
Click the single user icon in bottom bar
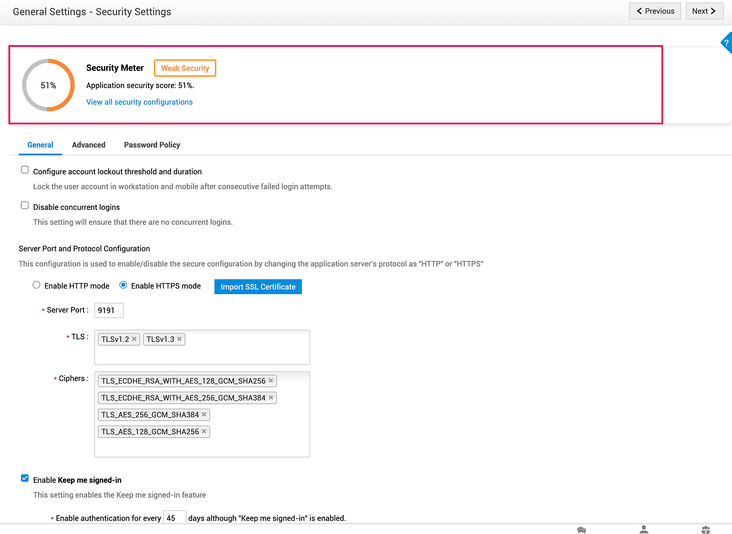click(x=644, y=529)
